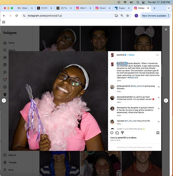The width and height of the screenshot is (173, 176).
Task: Open Meta AI in sidebar
Action: click(9, 155)
